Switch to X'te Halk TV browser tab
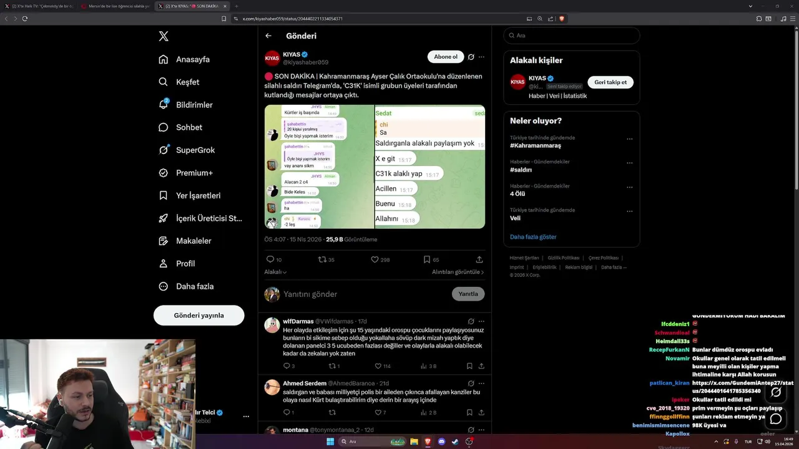 (39, 6)
